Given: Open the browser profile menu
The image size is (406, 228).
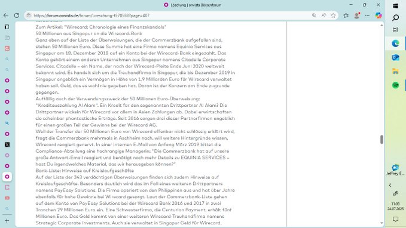Looking at the screenshot, I should [x=357, y=16].
